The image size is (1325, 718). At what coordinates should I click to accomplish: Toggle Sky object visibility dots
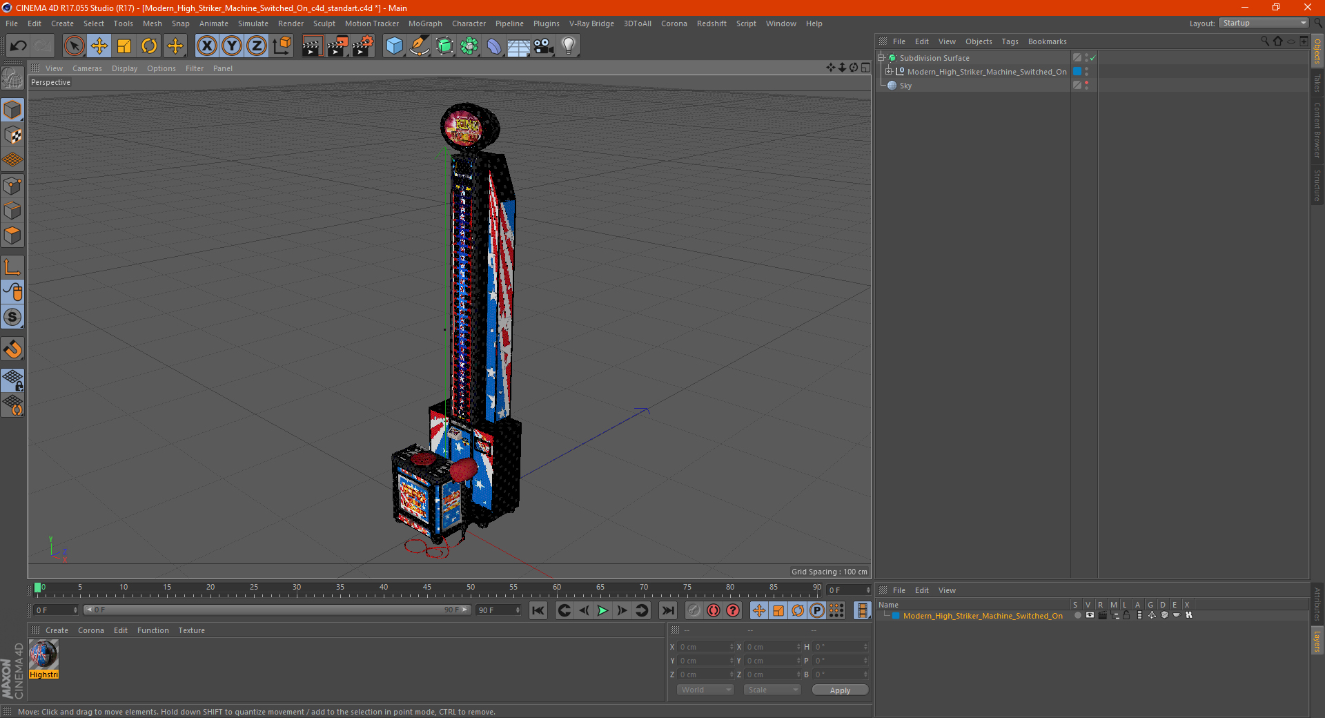(x=1086, y=85)
